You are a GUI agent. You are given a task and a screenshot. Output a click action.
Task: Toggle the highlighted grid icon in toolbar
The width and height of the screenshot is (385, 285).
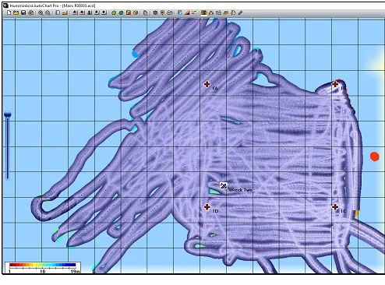click(x=204, y=12)
